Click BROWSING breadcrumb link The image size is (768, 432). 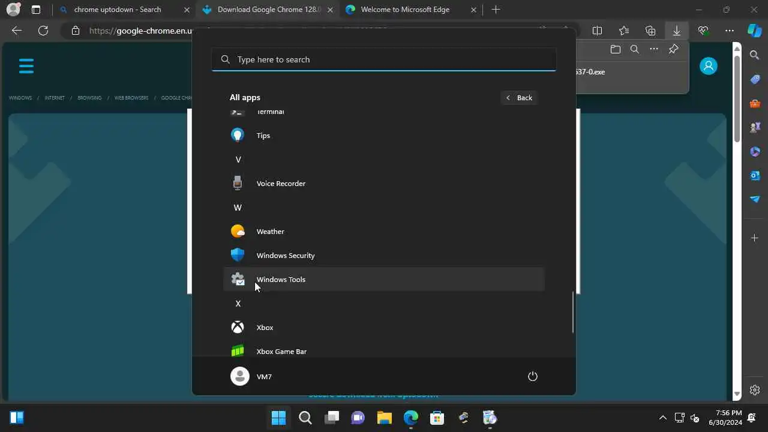pyautogui.click(x=89, y=98)
